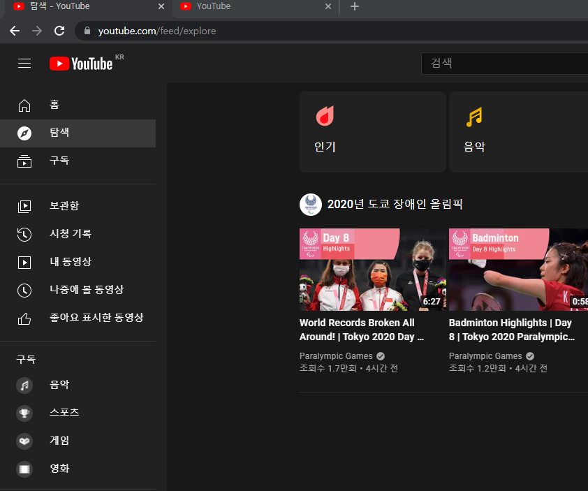Open the Day 8 Highlights thumbnail
This screenshot has width=588, height=491.
tap(373, 270)
